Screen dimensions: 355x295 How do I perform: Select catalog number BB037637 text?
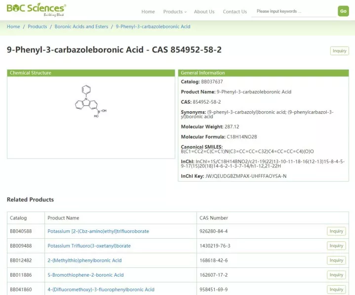pyautogui.click(x=212, y=82)
